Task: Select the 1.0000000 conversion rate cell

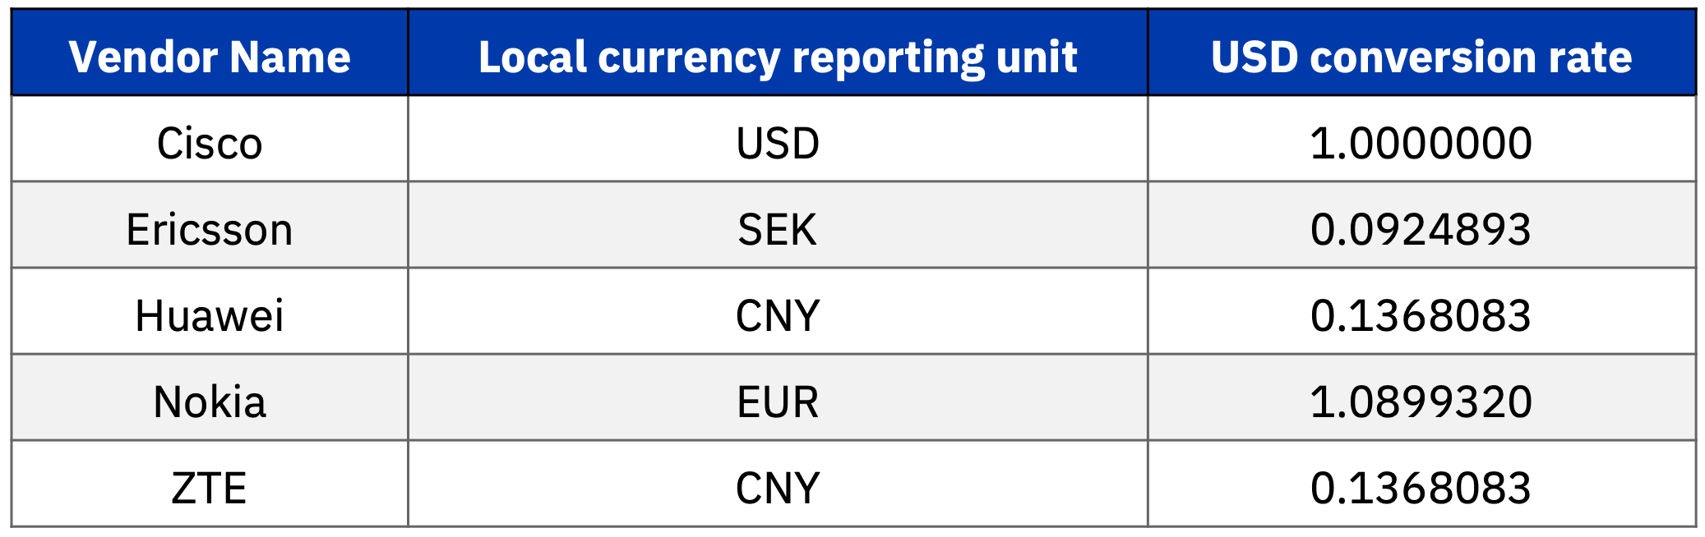Action: tap(1421, 139)
